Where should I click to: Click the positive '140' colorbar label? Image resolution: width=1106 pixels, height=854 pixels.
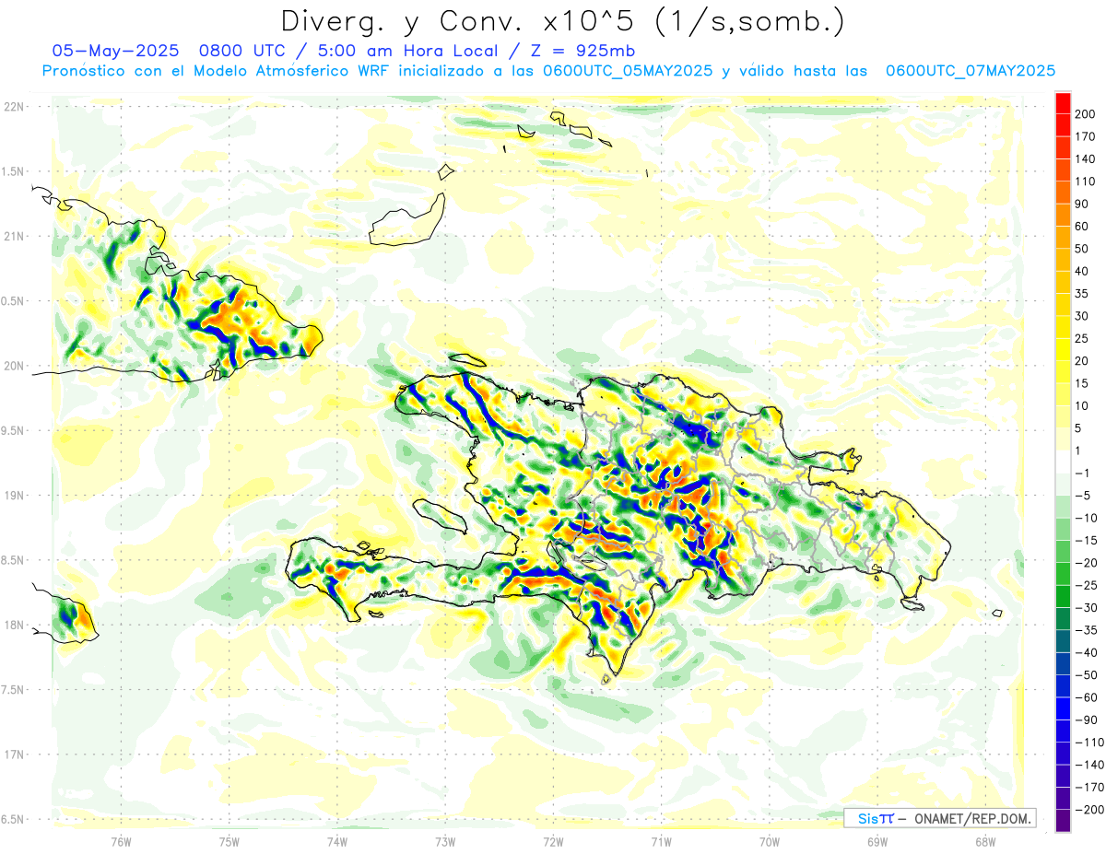tap(1086, 159)
